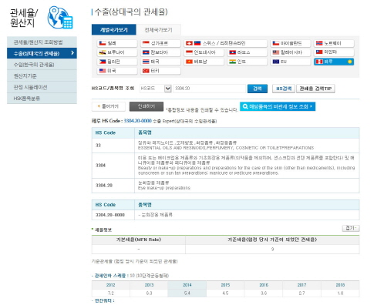Click the Eye make-up preparations description text
This screenshot has height=305, width=374.
(164, 188)
